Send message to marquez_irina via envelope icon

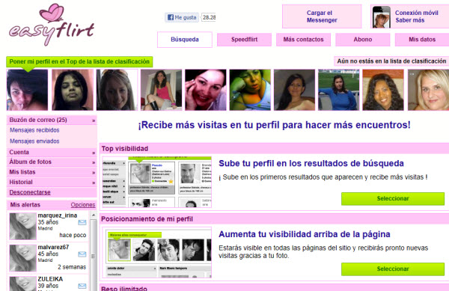82,222
